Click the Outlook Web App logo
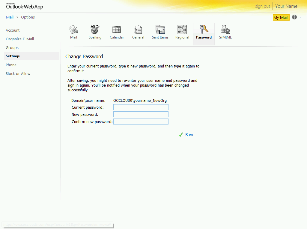The height and width of the screenshot is (229, 307). (x=25, y=6)
